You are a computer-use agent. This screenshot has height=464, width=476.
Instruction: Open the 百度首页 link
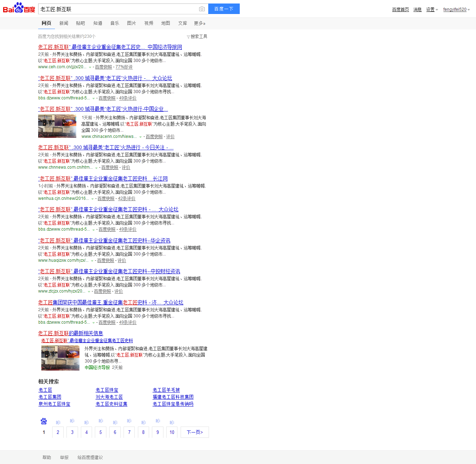tap(400, 9)
